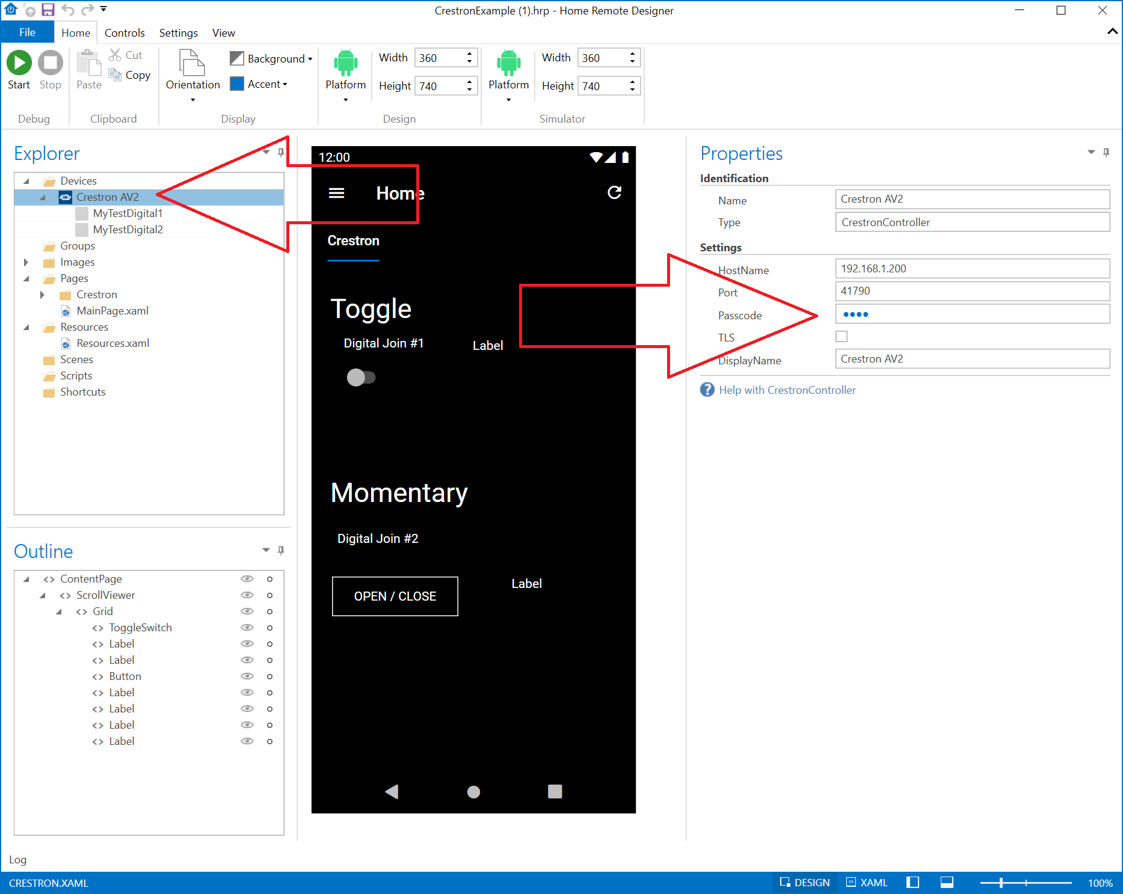
Task: Hide the ToggleSwitch element via eye icon
Action: tap(247, 627)
